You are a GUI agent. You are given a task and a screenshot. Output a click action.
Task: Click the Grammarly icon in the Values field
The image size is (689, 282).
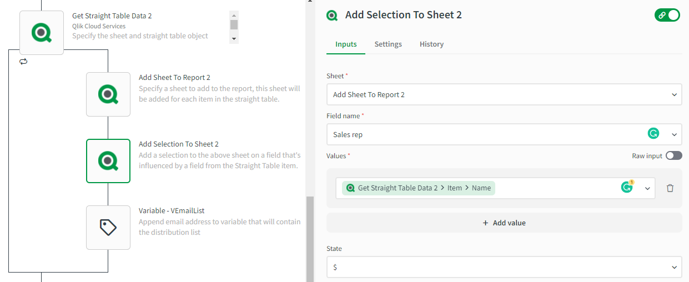pyautogui.click(x=627, y=188)
